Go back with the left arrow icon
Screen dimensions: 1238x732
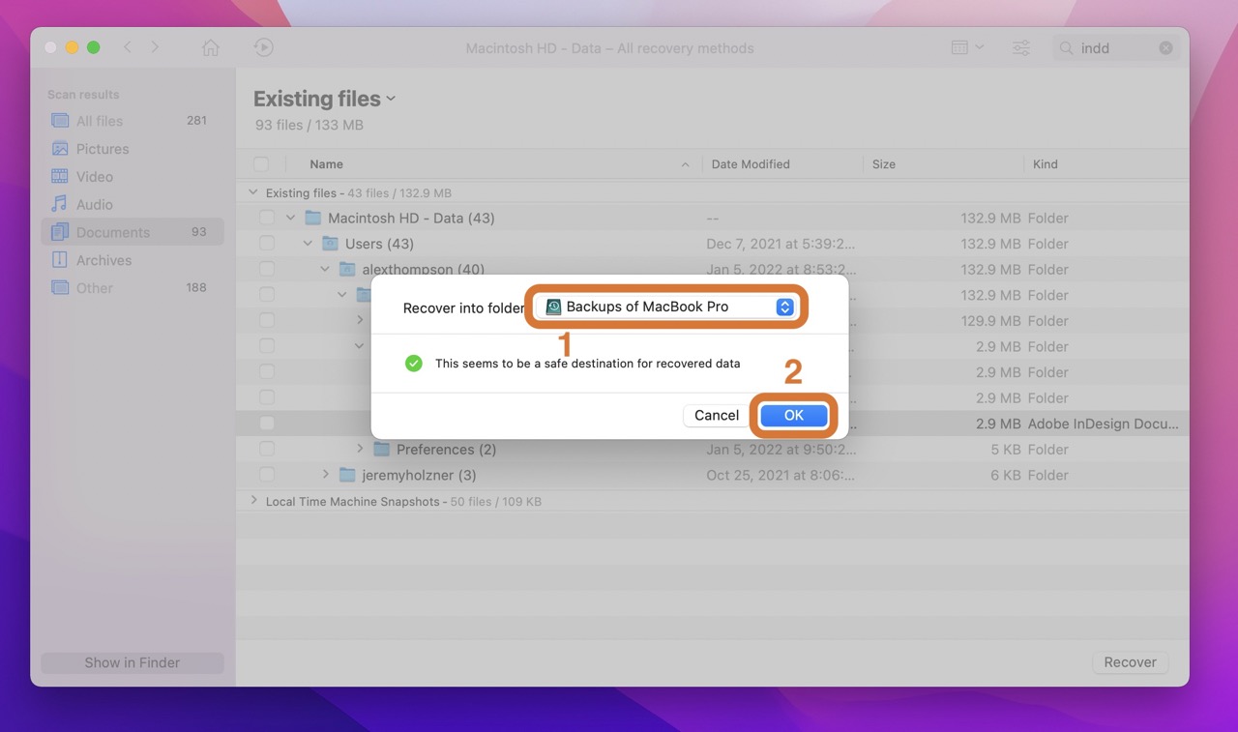pyautogui.click(x=127, y=47)
